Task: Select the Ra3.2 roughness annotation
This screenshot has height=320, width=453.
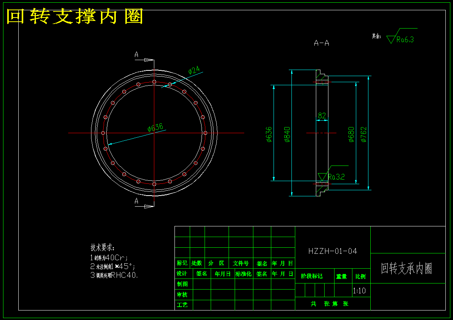Action: click(x=336, y=177)
